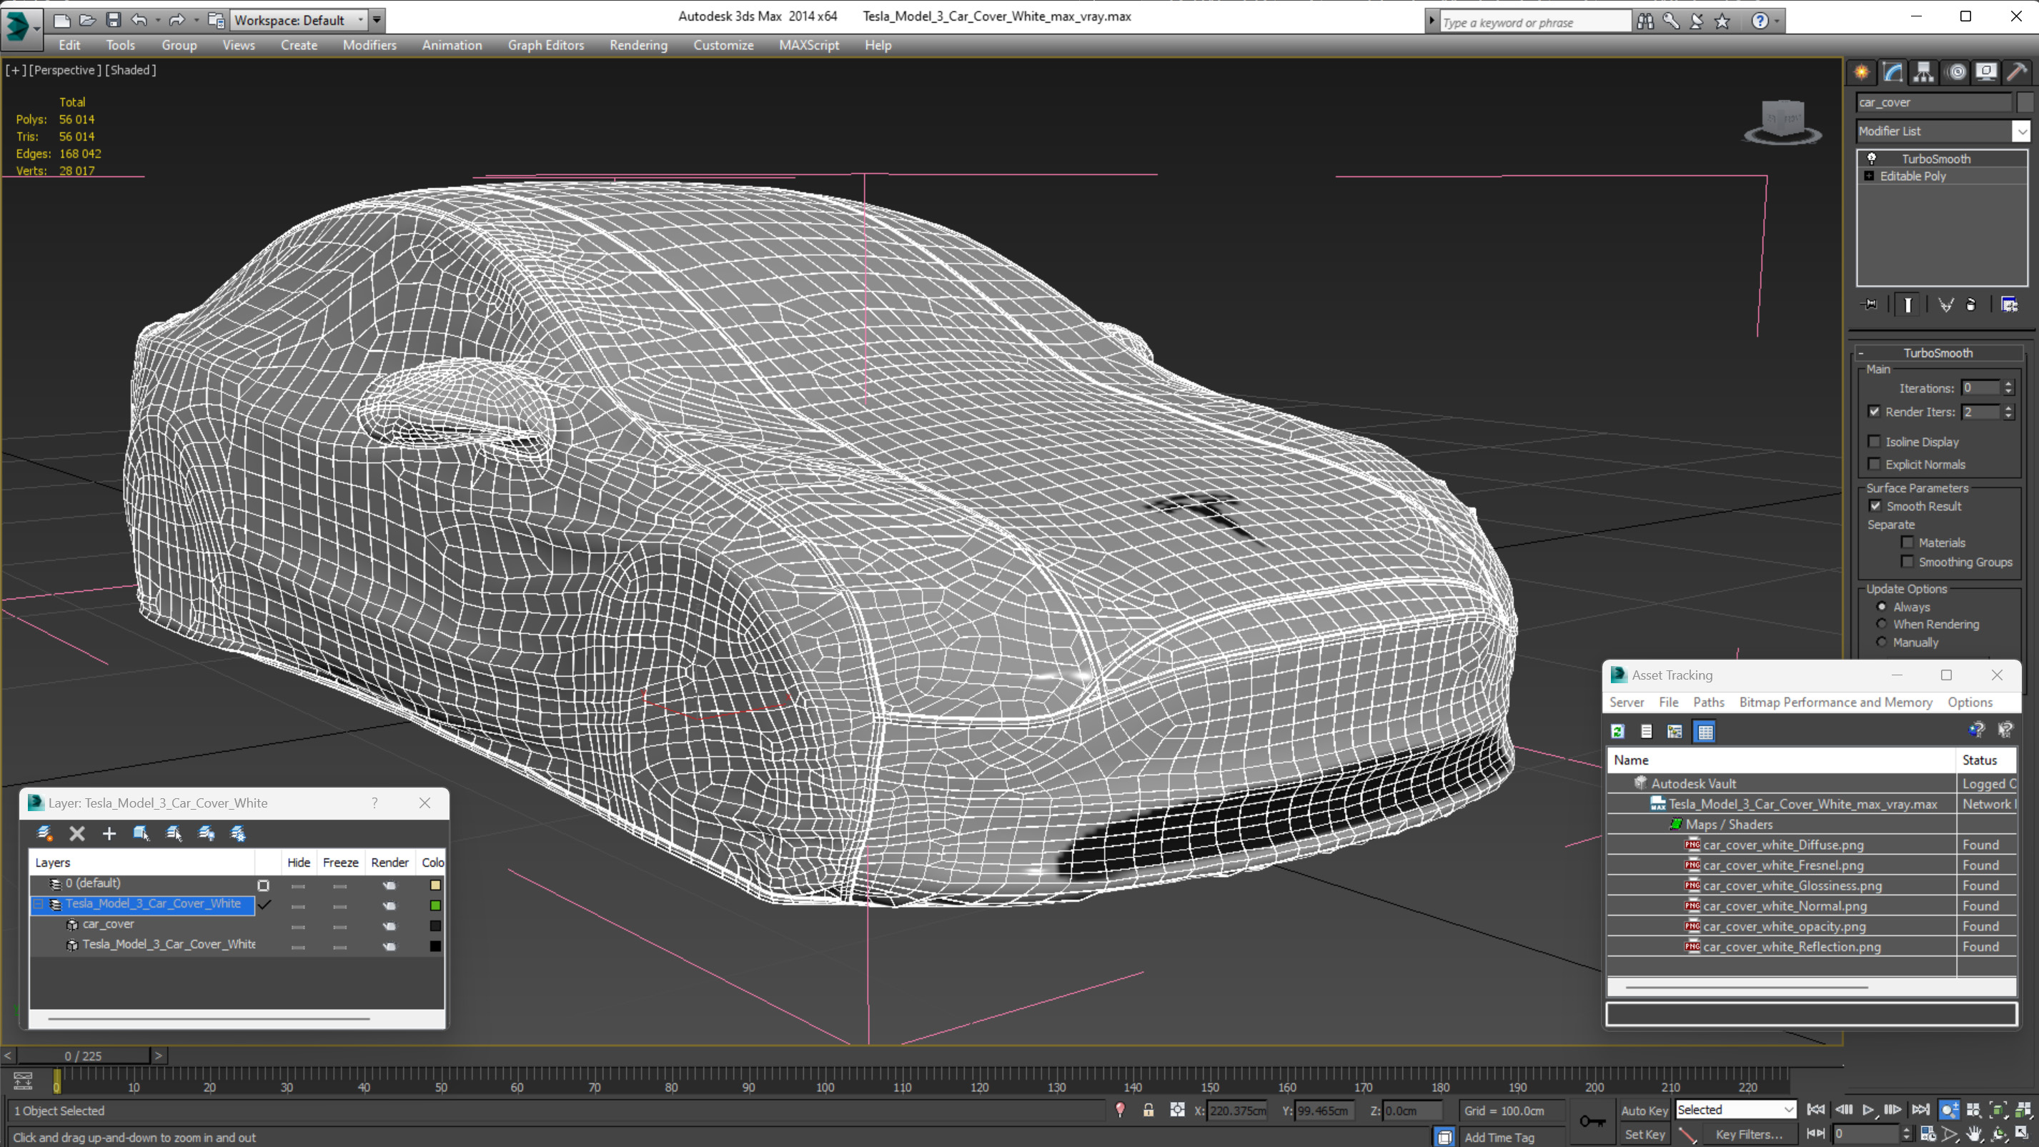Enable Isoline Display checkbox
Image resolution: width=2039 pixels, height=1147 pixels.
[x=1874, y=442]
